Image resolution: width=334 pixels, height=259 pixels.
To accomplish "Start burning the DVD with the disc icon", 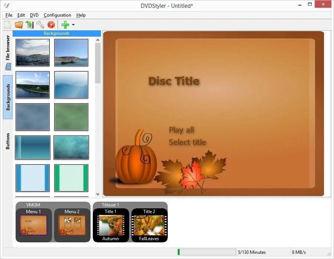I will tap(51, 24).
